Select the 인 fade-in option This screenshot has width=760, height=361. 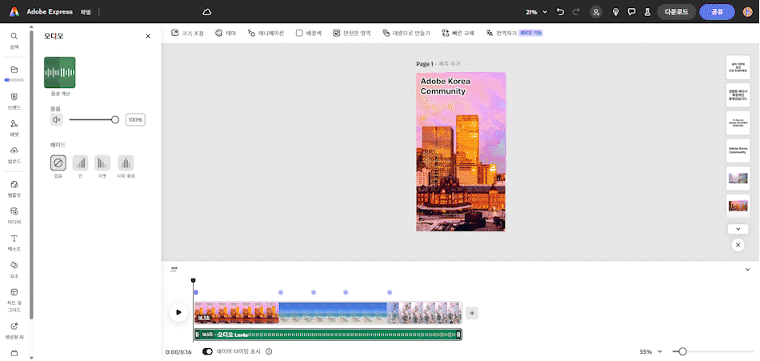coord(81,162)
